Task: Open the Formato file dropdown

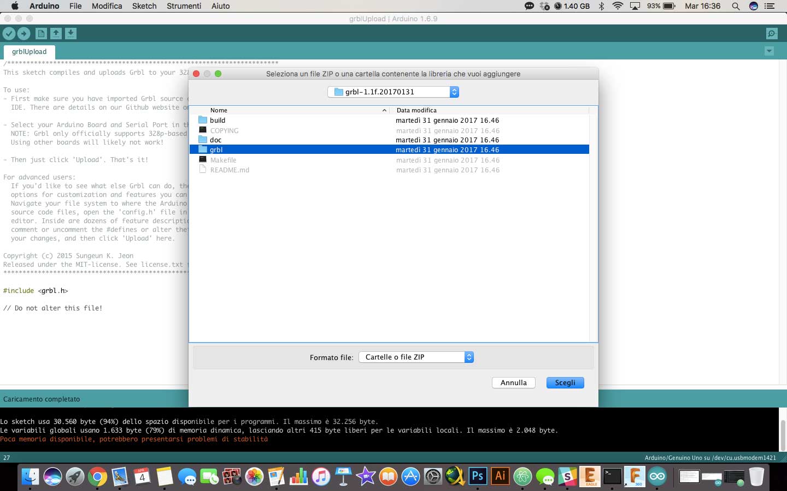Action: pos(416,357)
